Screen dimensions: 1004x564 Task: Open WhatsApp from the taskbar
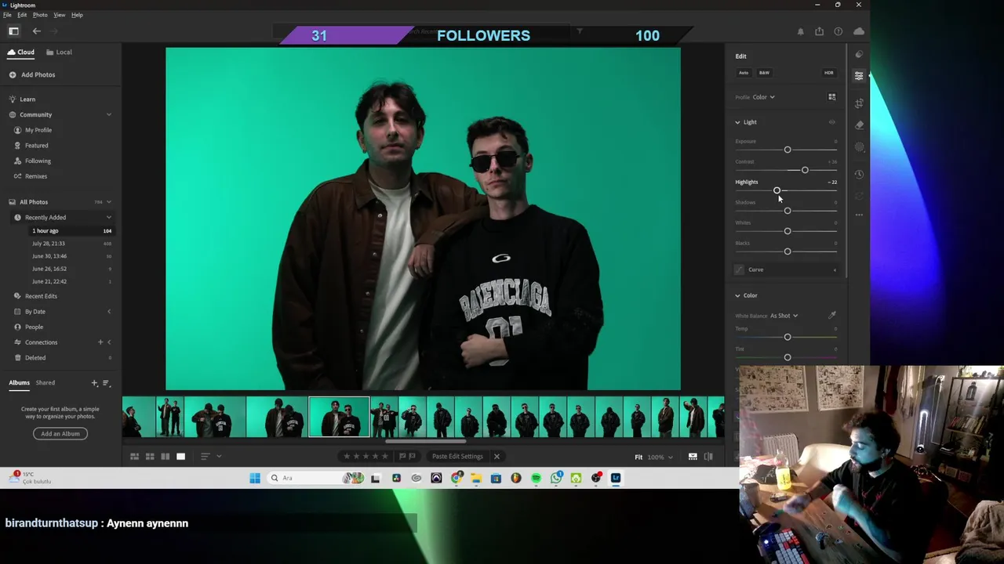(556, 478)
